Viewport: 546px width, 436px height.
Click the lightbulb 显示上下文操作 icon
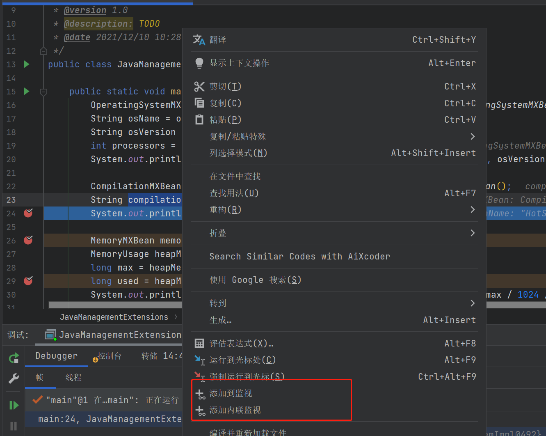click(199, 63)
